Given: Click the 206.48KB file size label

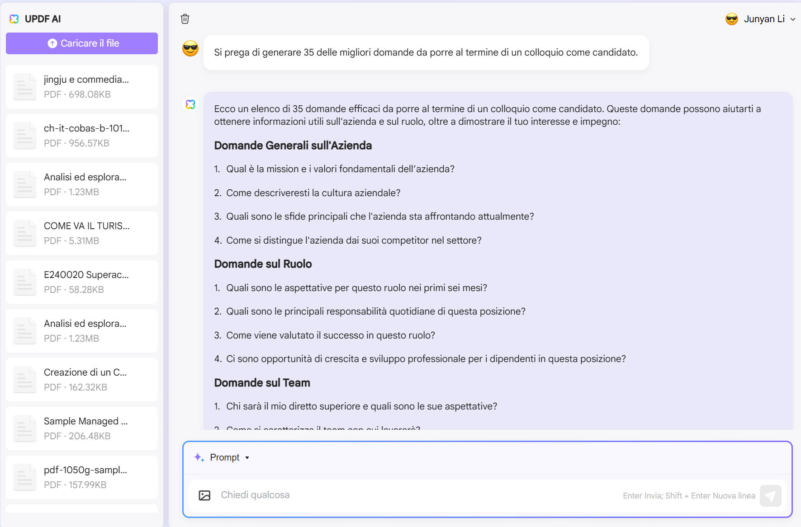Looking at the screenshot, I should tap(90, 436).
